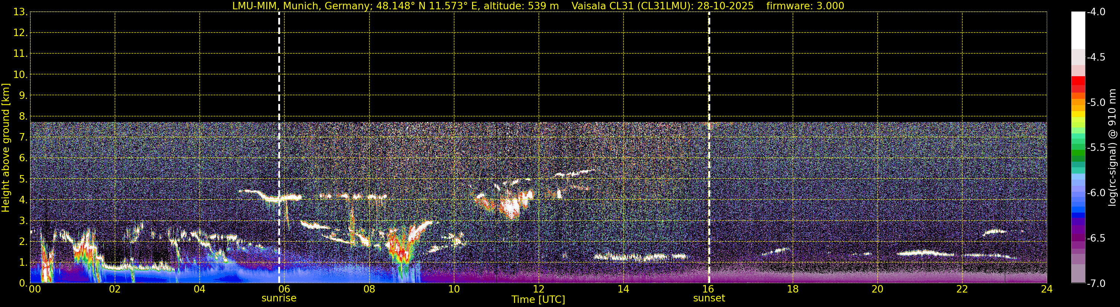
Task: Click the '08' time axis tick
Action: tap(369, 289)
